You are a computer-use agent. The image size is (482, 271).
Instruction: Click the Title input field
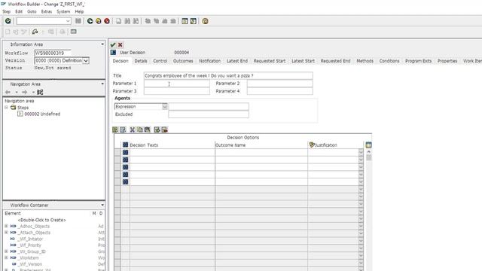228,75
